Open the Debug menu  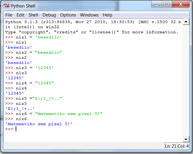pos(49,15)
